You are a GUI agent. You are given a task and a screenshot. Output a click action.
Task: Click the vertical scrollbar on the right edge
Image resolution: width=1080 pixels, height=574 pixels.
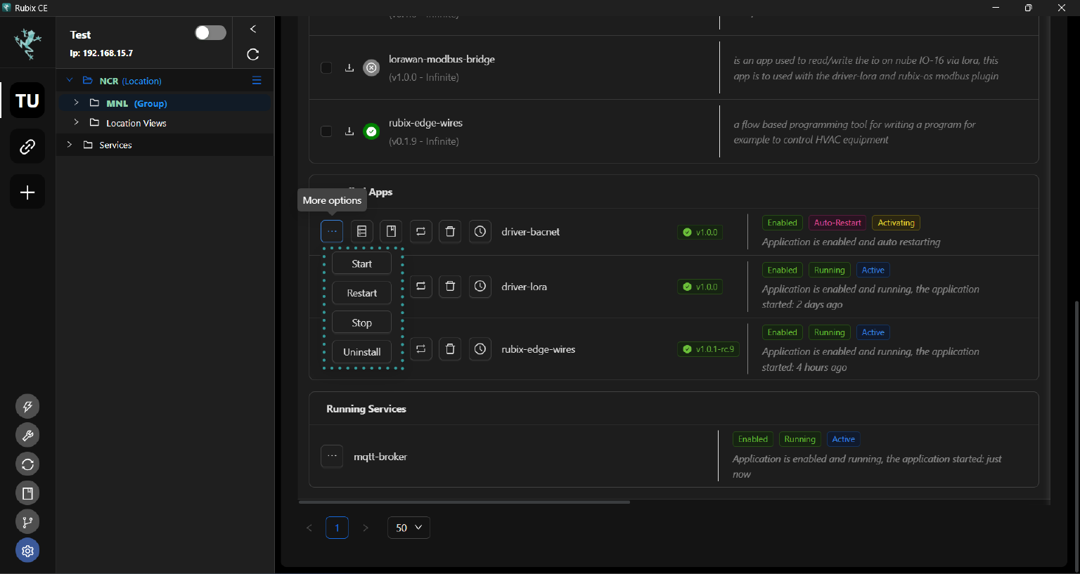1076,436
